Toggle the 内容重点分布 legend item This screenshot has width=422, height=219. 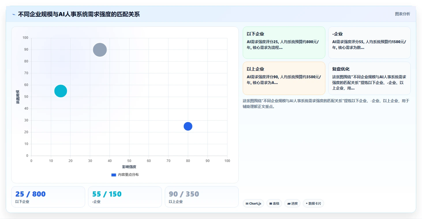pos(125,175)
